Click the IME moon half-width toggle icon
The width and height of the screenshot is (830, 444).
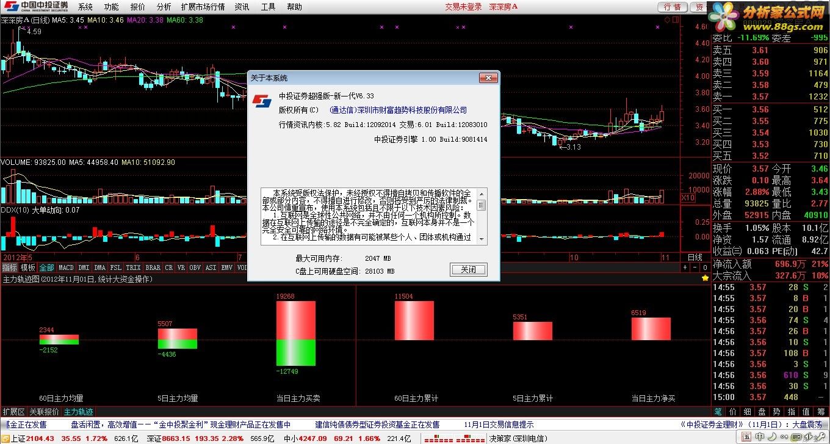[772, 437]
